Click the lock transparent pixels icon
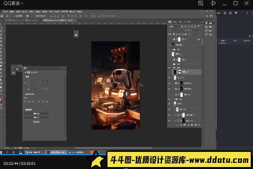The image size is (253, 169). coord(174,34)
